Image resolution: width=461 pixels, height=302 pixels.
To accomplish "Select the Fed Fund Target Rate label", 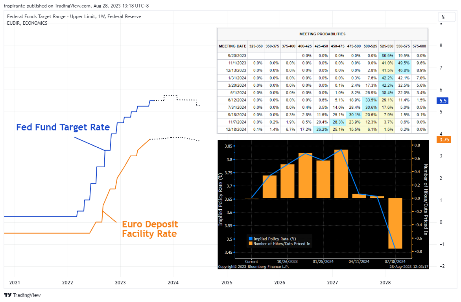I will pos(63,127).
